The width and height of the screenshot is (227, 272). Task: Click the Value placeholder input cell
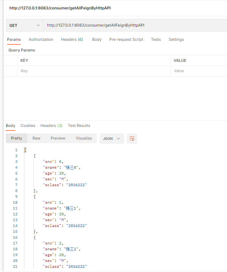coord(199,71)
